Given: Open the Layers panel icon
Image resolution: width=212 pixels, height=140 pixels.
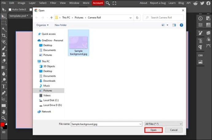Looking at the screenshot, I should tap(208, 33).
